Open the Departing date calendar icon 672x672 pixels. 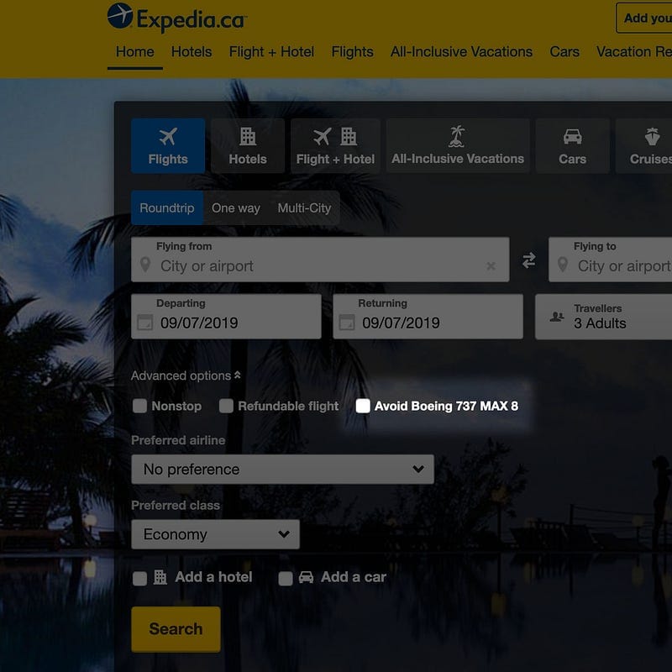(x=144, y=323)
